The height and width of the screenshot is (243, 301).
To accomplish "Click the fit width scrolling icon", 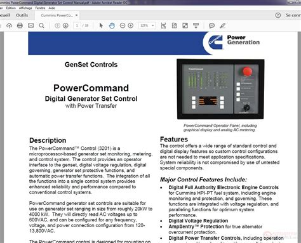I will coord(163,25).
